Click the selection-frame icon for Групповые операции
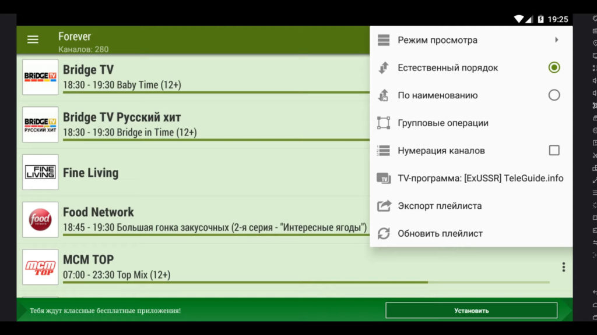Viewport: 597px width, 335px height. click(384, 123)
